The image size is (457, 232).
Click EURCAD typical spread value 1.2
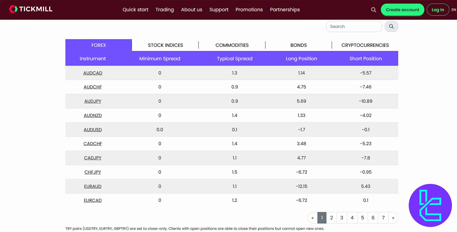point(235,200)
